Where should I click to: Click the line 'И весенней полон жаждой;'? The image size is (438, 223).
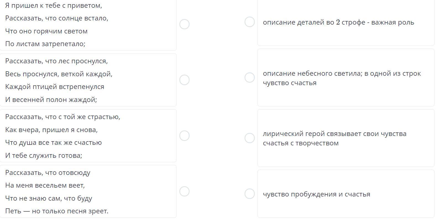[51, 100]
